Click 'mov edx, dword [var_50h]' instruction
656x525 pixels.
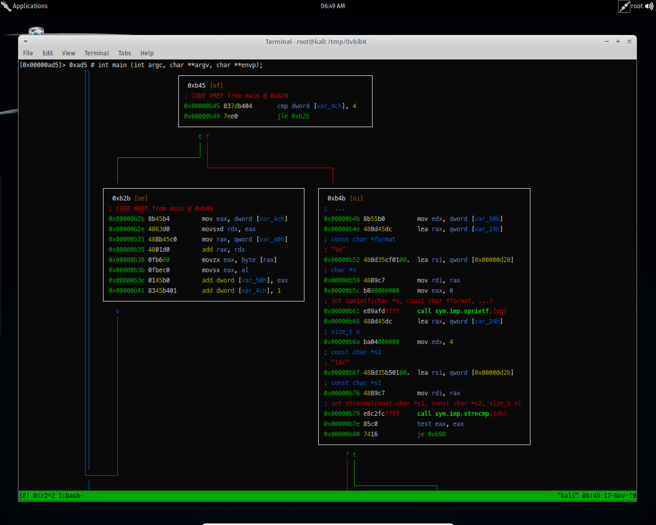click(x=460, y=219)
